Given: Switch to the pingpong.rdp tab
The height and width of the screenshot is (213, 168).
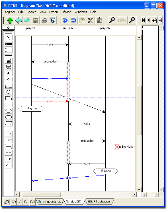Looking at the screenshot, I should click(50, 202).
